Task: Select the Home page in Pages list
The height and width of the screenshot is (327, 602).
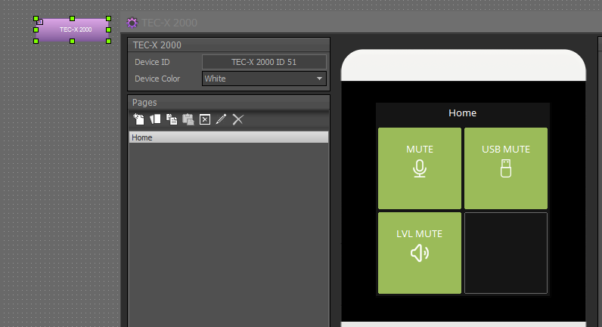Action: [229, 137]
